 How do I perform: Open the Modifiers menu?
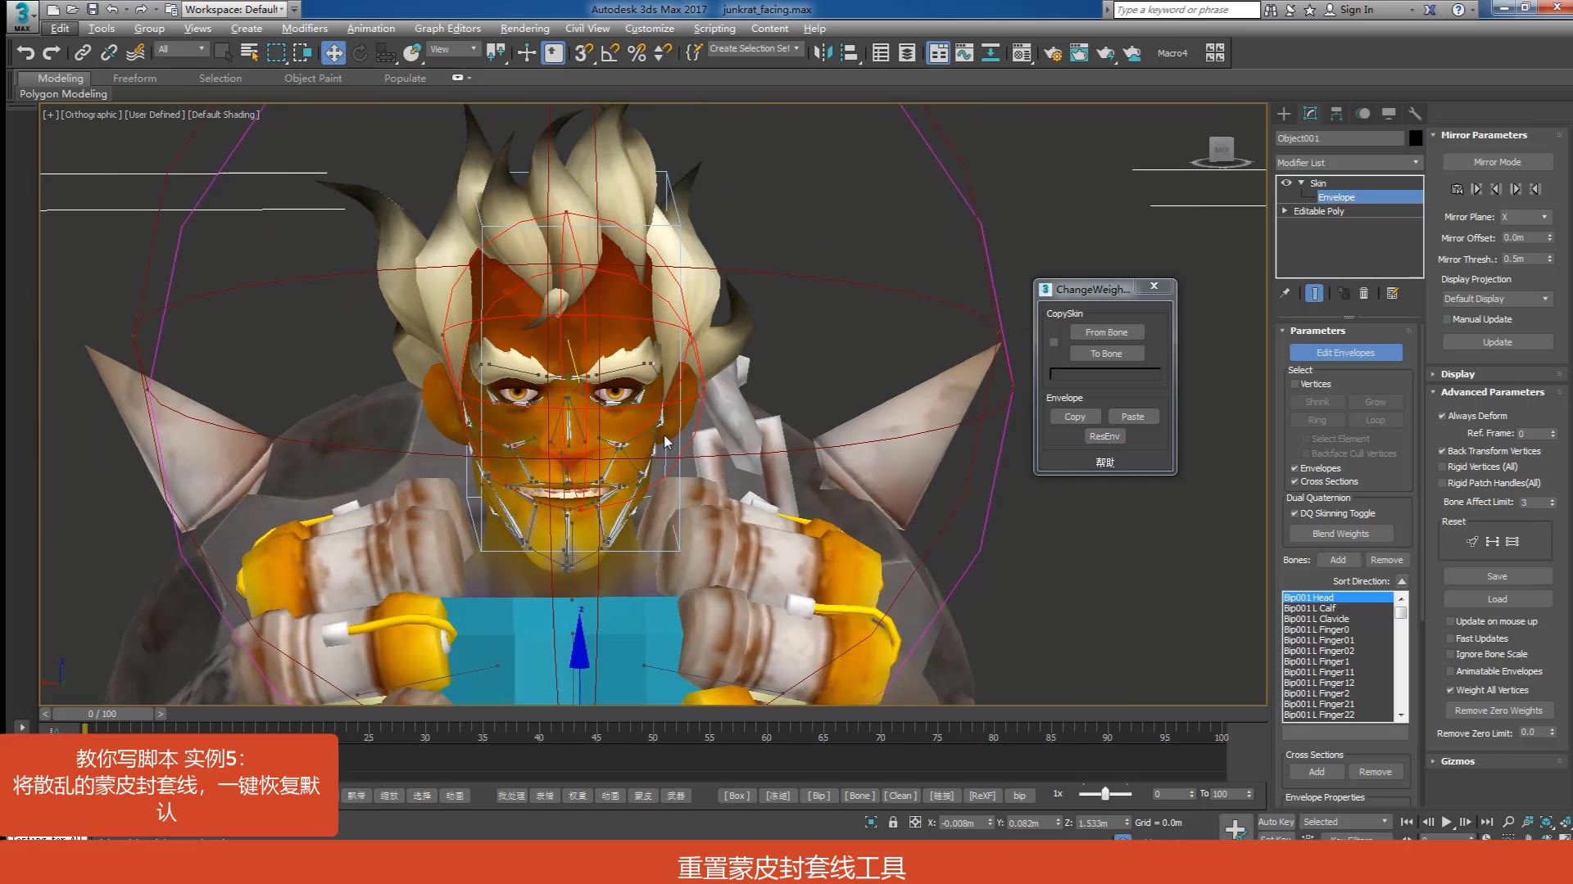(305, 28)
